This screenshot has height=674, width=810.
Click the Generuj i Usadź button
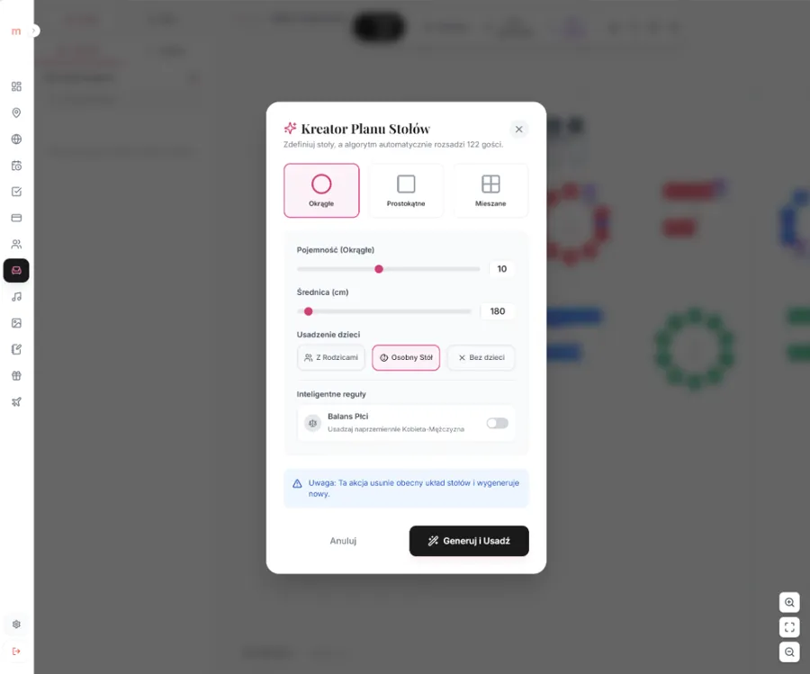(x=469, y=541)
